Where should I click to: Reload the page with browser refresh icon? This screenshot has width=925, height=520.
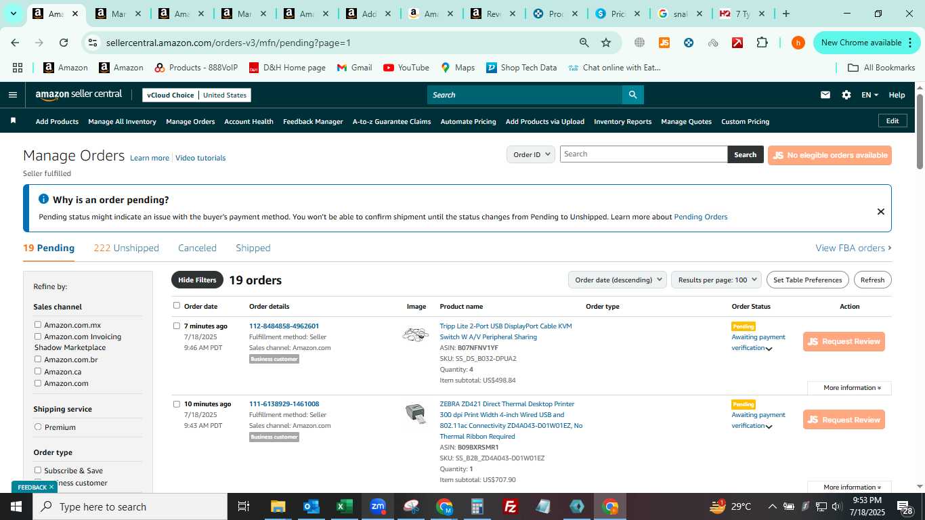pos(64,43)
